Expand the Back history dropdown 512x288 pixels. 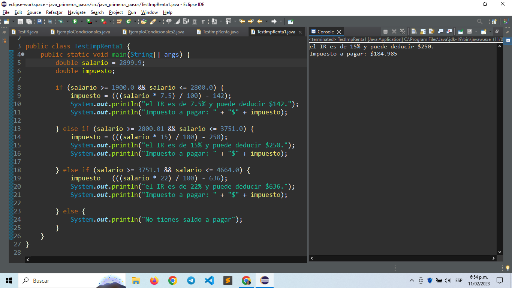coord(266,21)
